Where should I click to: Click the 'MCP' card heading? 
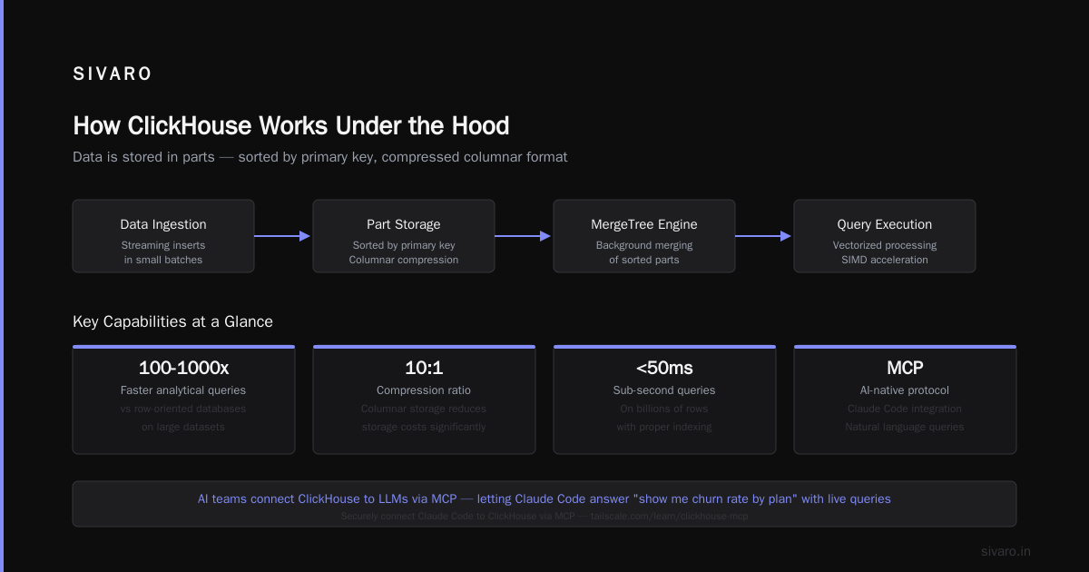click(x=905, y=368)
